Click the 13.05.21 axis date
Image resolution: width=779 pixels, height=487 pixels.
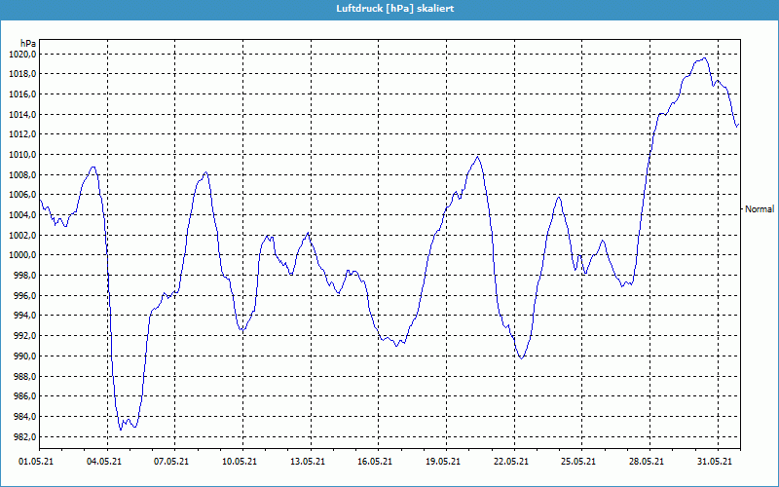[x=307, y=462]
